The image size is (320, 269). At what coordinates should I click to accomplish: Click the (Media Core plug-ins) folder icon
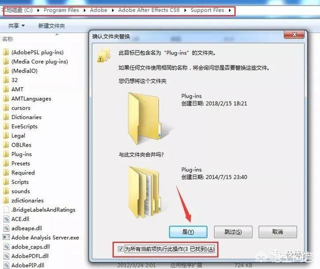(6, 61)
